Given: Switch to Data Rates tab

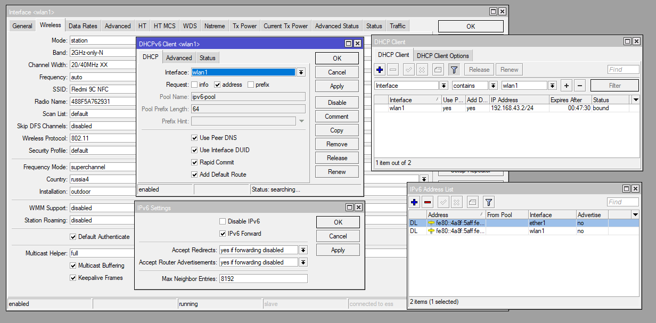Looking at the screenshot, I should 83,26.
